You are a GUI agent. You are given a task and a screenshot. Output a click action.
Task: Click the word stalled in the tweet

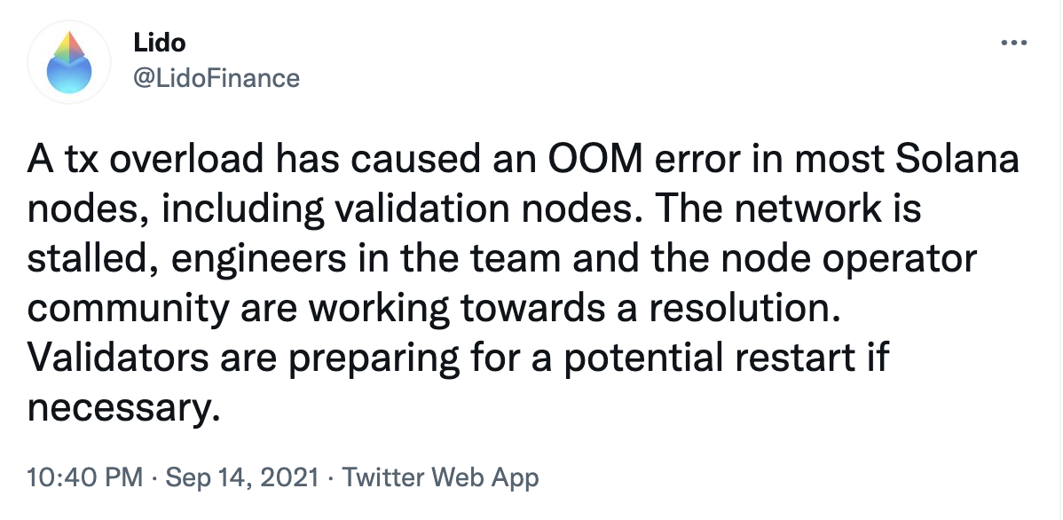90,258
